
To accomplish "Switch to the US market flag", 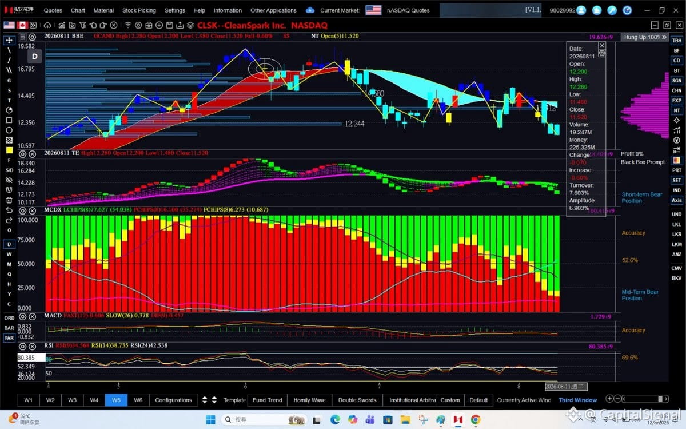I will 9,25.
